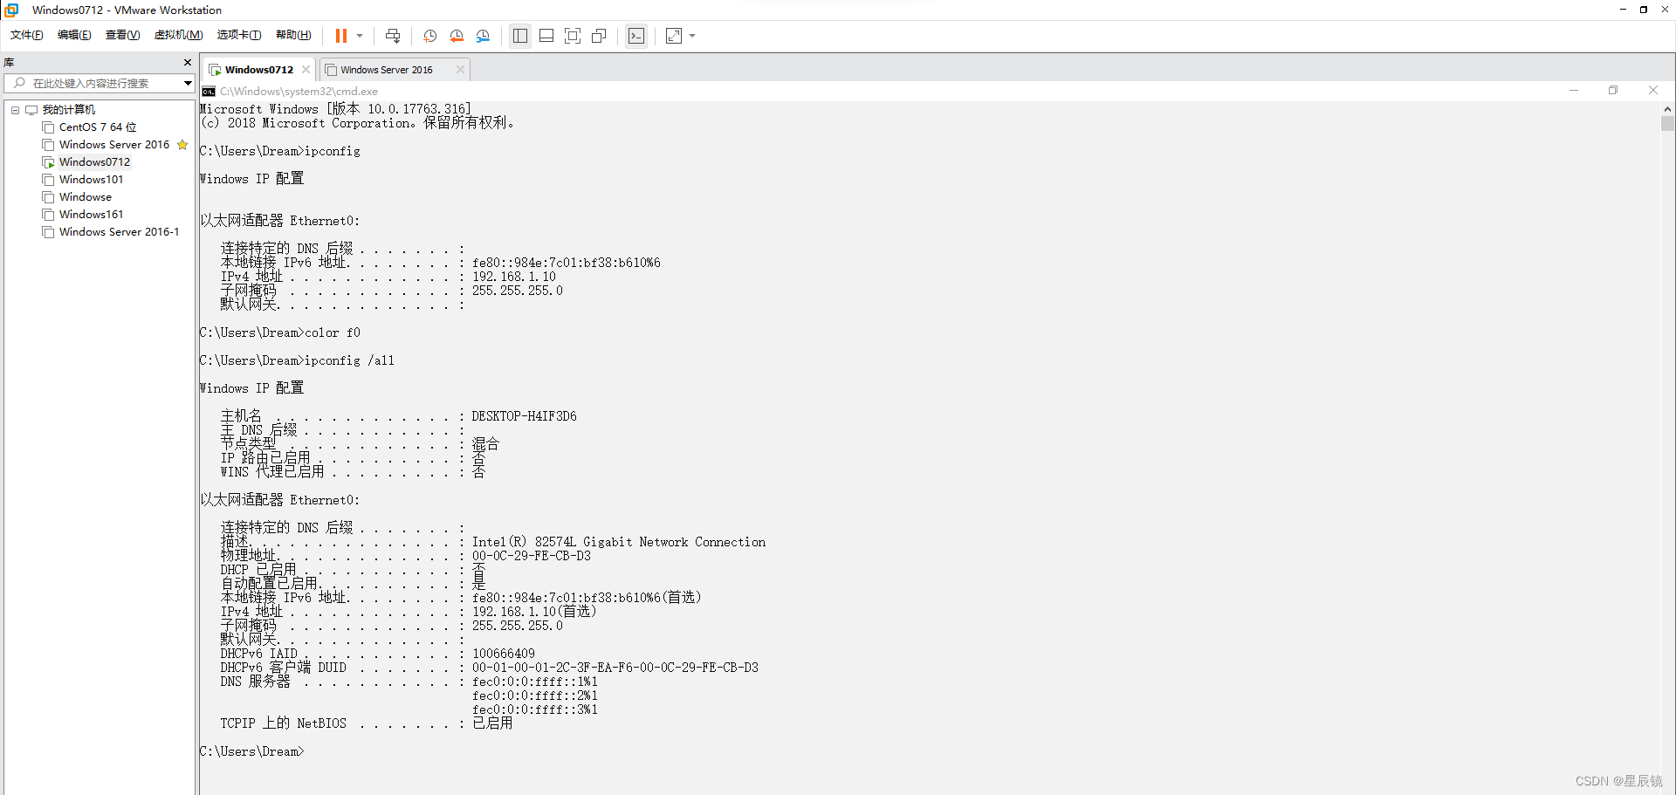Click the color f0 command line
The width and height of the screenshot is (1676, 795).
279,332
